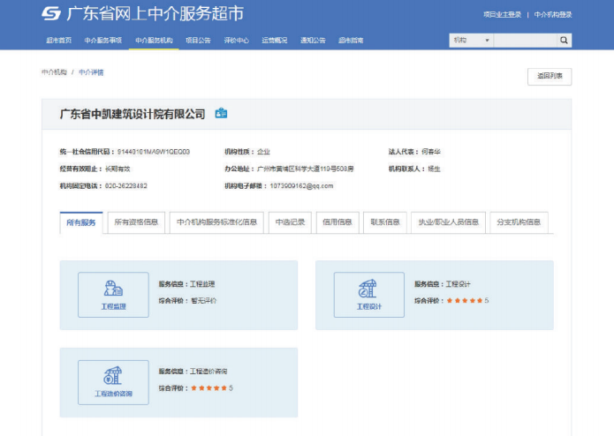Click the 项目业主登录 link
Screen dimensions: 614x436
pyautogui.click(x=503, y=15)
